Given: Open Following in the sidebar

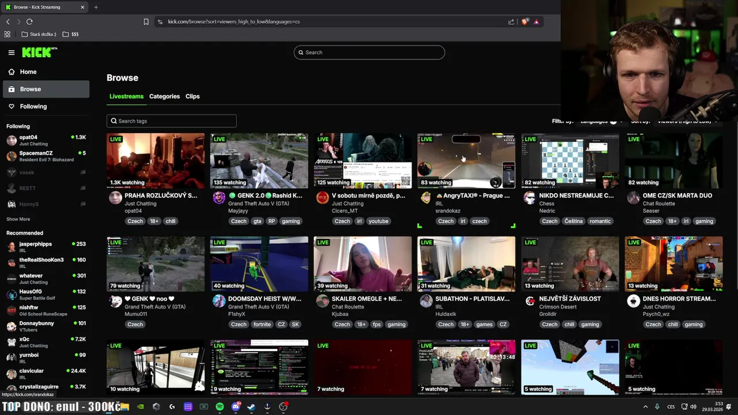Looking at the screenshot, I should point(46,107).
